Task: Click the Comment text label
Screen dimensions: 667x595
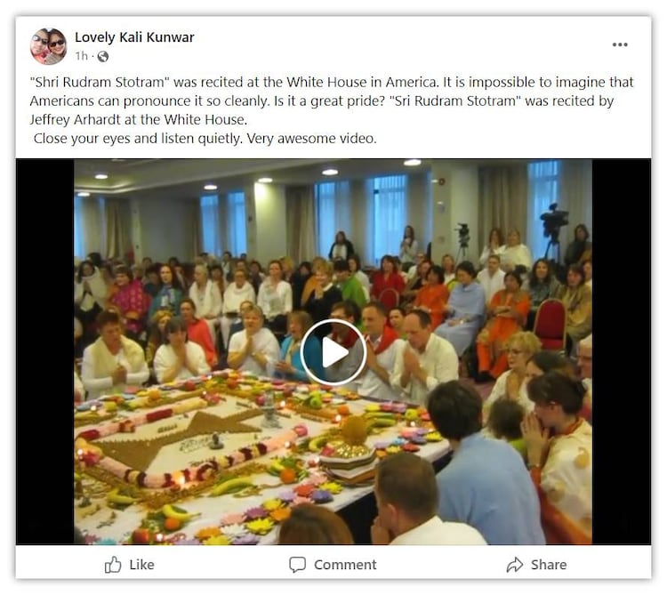Action: pyautogui.click(x=345, y=565)
